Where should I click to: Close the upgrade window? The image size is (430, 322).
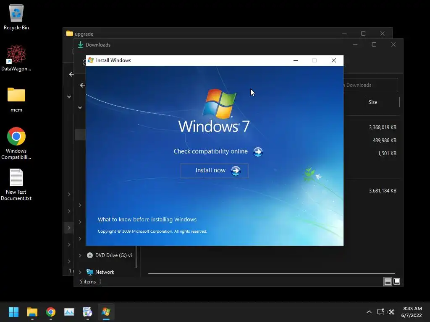383,34
